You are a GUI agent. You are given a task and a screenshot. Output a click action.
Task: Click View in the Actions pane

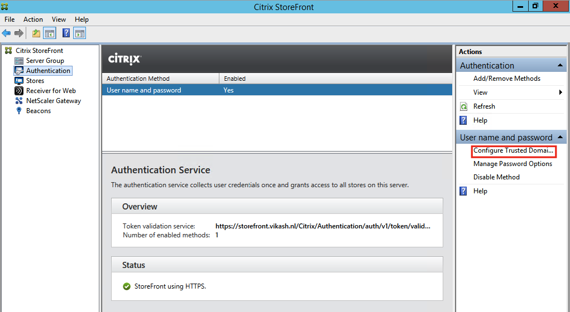click(480, 92)
